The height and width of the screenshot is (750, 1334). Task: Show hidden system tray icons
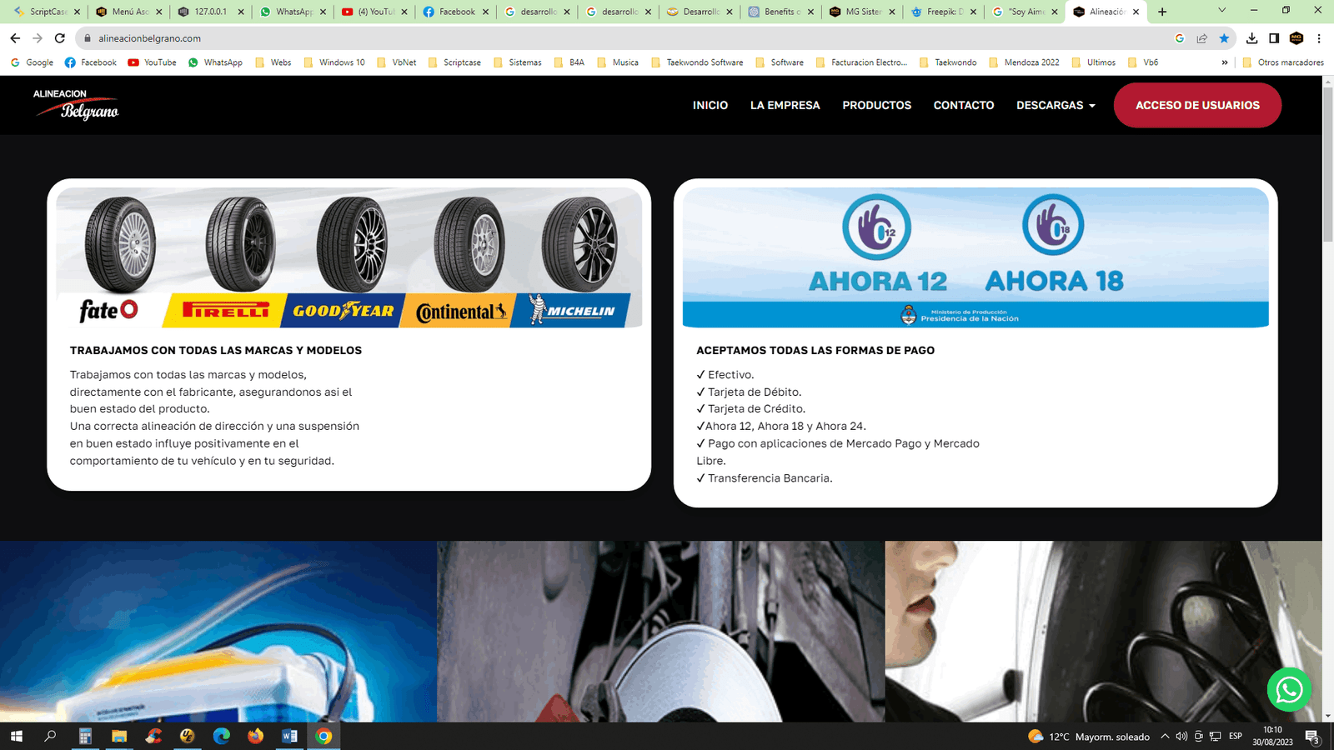point(1165,737)
